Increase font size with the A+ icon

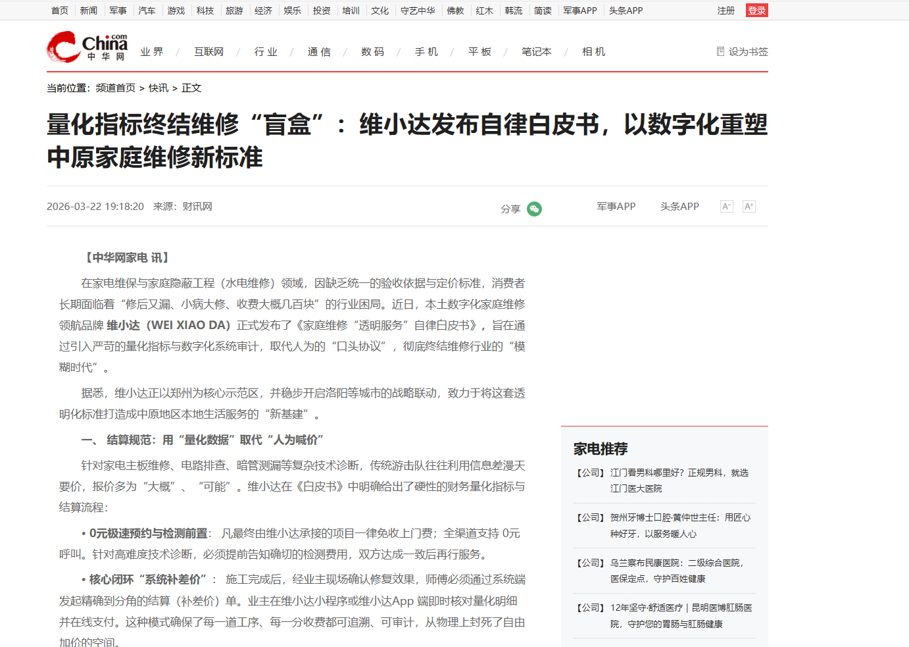pyautogui.click(x=749, y=207)
